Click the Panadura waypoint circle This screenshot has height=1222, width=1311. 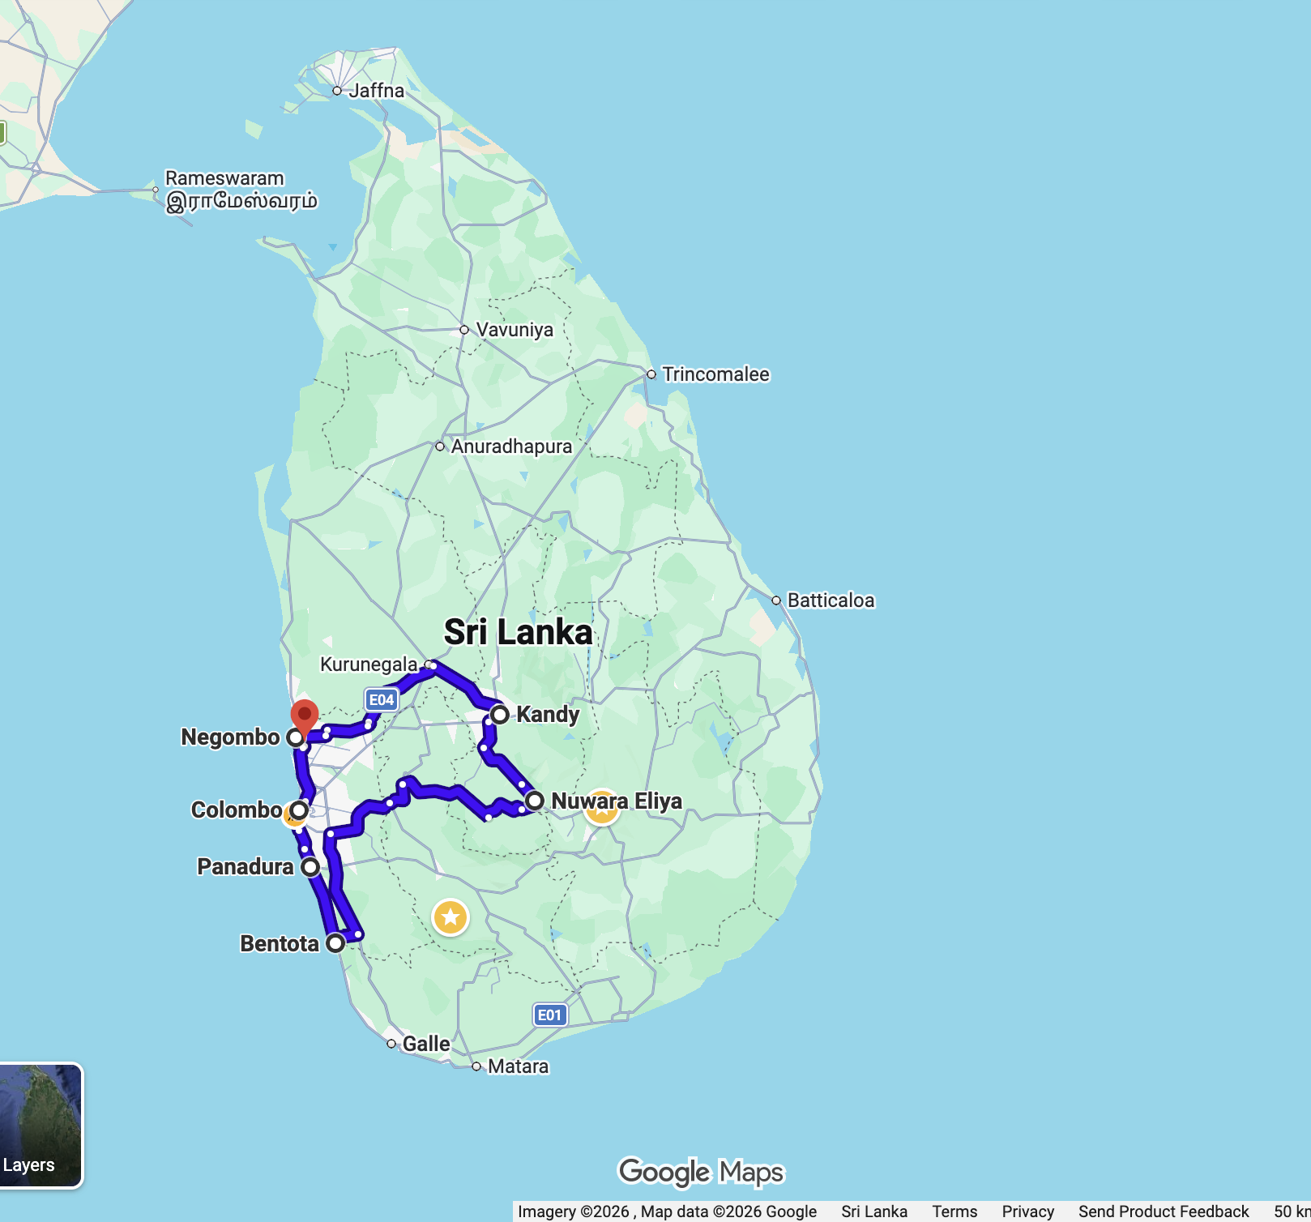(x=310, y=866)
